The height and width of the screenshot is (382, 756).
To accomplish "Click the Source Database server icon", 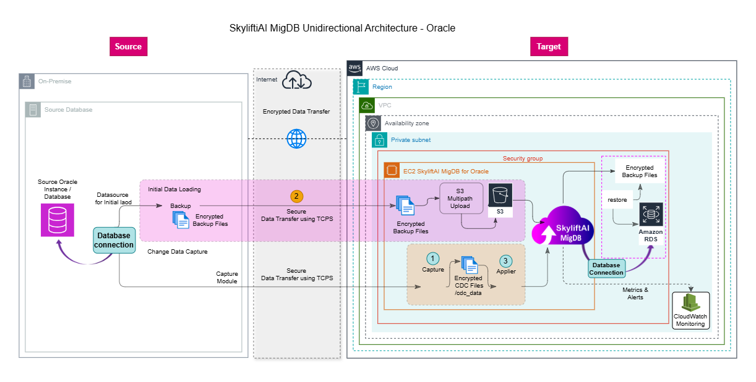I will (33, 110).
